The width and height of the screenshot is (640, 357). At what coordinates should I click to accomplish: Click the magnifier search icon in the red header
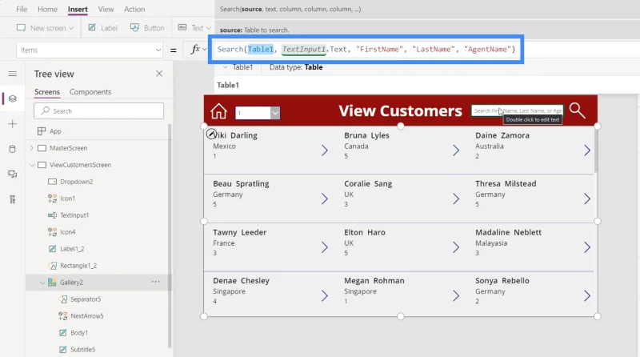pyautogui.click(x=577, y=110)
